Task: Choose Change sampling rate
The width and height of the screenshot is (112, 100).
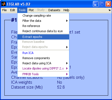Action: pyautogui.click(x=43, y=16)
